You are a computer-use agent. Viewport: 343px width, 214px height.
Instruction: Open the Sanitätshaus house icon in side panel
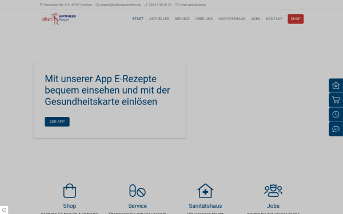coord(336,86)
